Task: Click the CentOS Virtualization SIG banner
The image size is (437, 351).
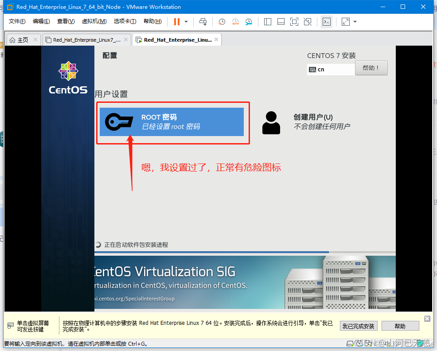Action: 245,282
